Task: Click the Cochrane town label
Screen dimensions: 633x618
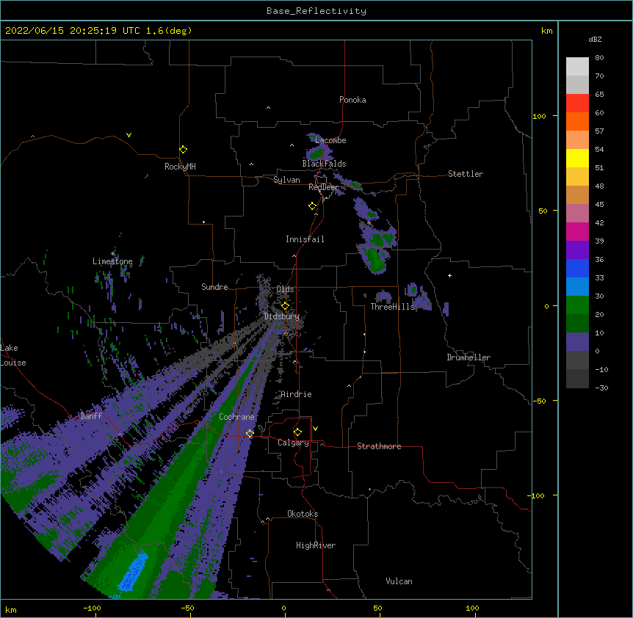Action: point(236,417)
